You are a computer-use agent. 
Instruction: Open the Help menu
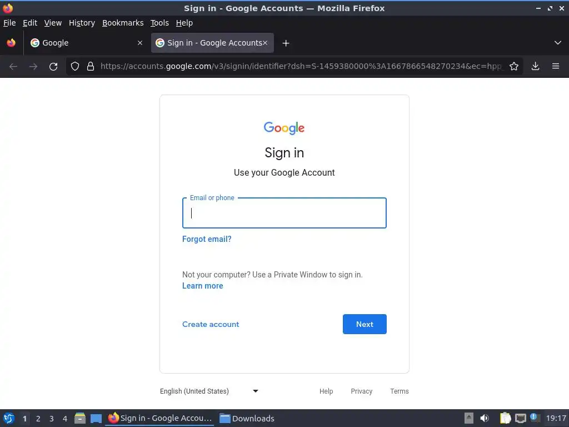(x=184, y=23)
